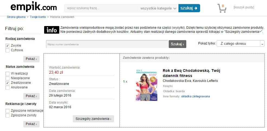Check the W realizacji status filter
Screen dimensions: 267x131
tap(7, 74)
